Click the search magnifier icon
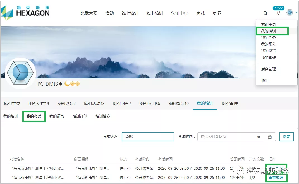299x184 pixels. [265, 13]
